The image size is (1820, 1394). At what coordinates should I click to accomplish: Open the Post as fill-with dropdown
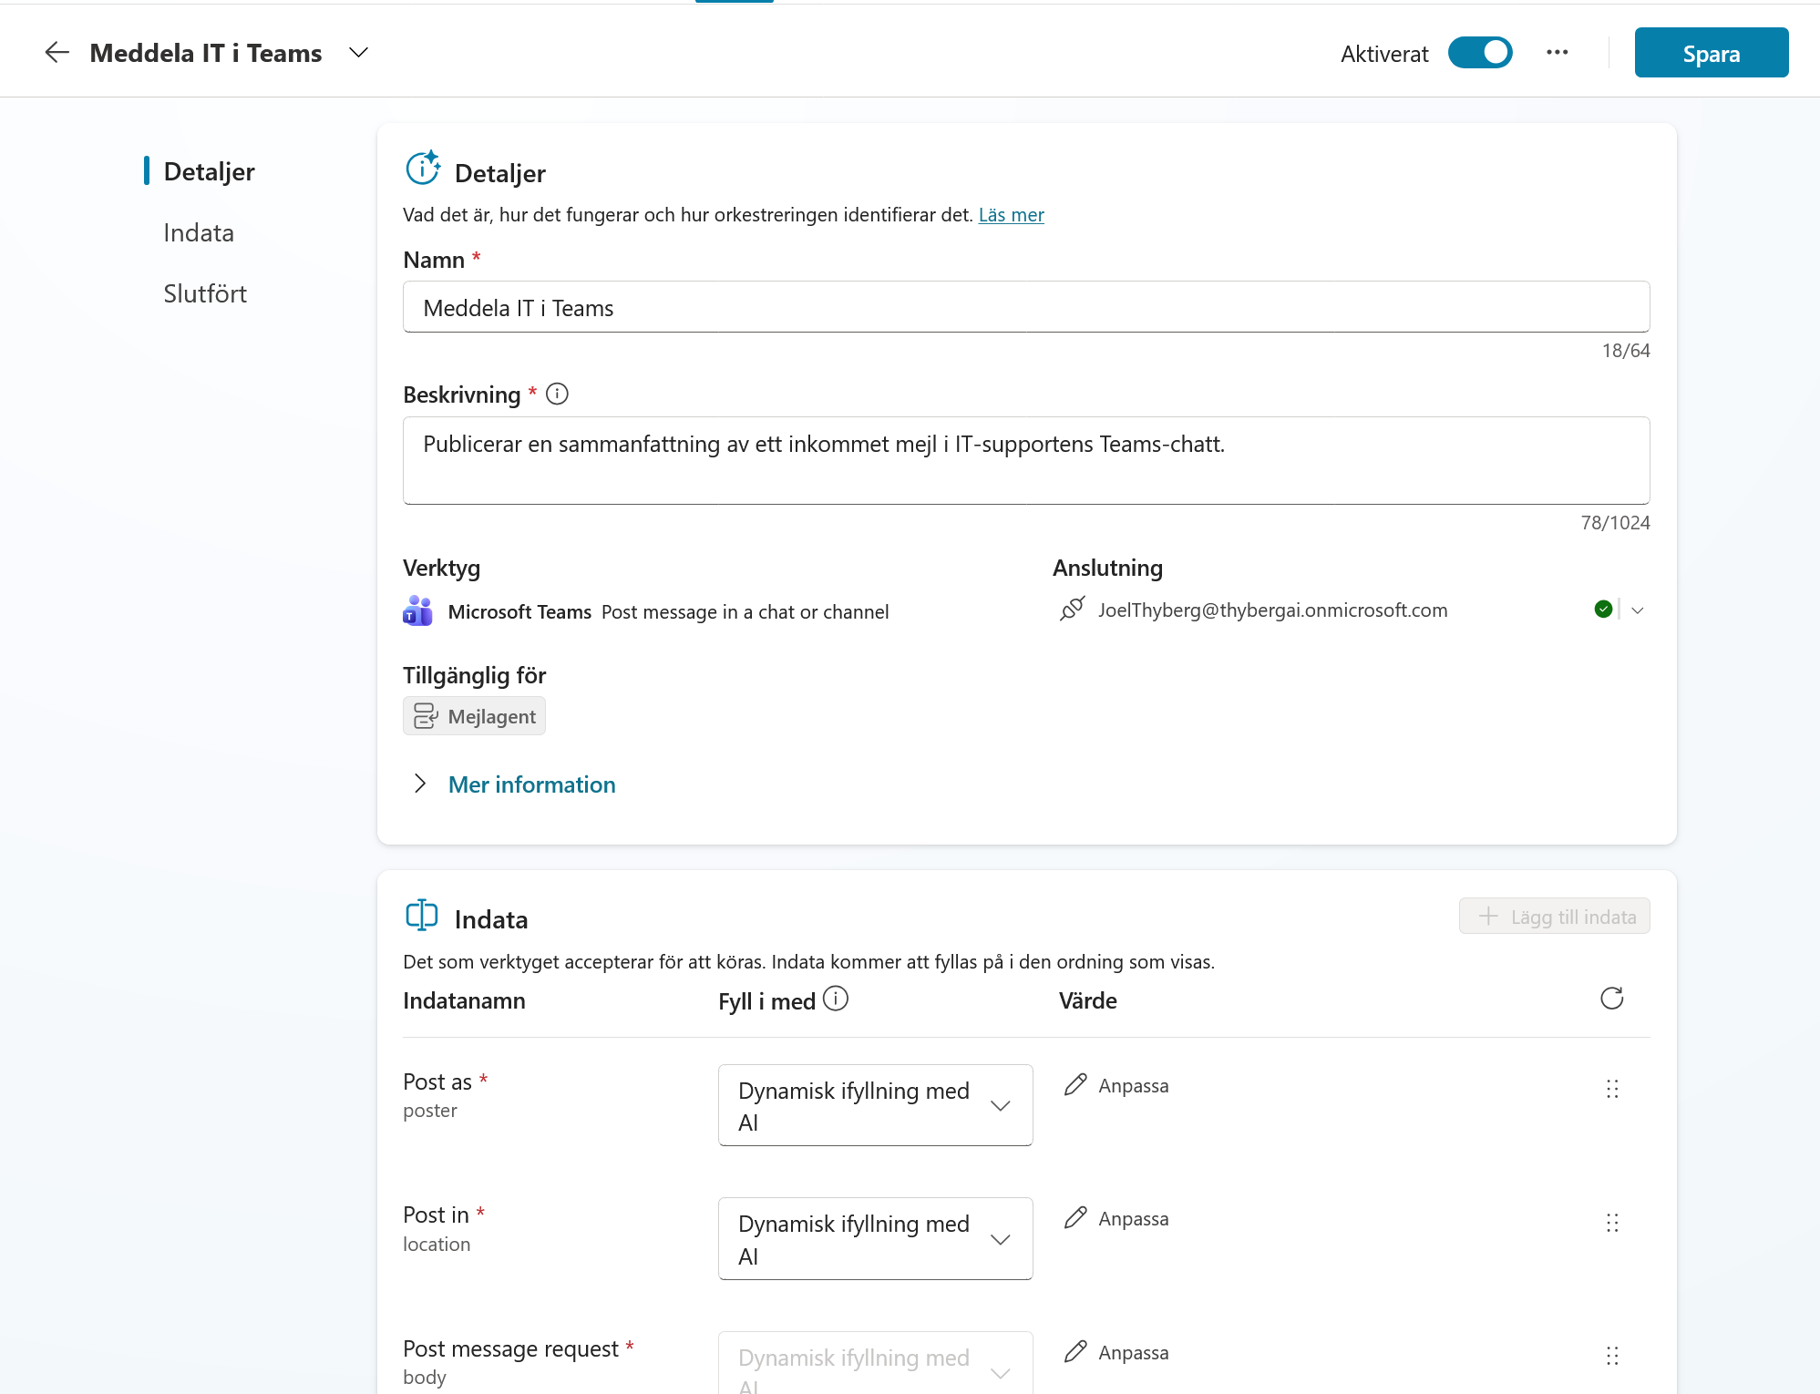[x=875, y=1105]
